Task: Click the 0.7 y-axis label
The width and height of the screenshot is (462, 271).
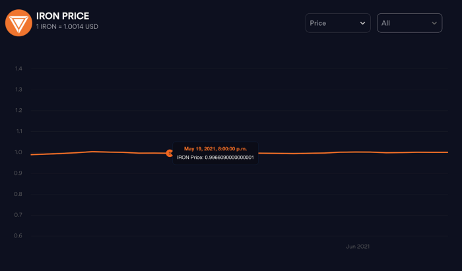Action: 18,215
